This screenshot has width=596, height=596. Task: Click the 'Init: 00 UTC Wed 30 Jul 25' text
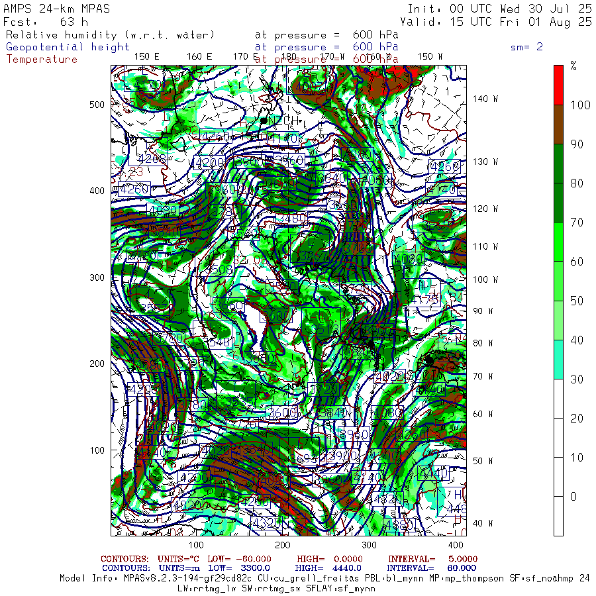499,9
